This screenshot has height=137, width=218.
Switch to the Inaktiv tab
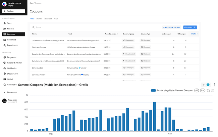point(39,19)
